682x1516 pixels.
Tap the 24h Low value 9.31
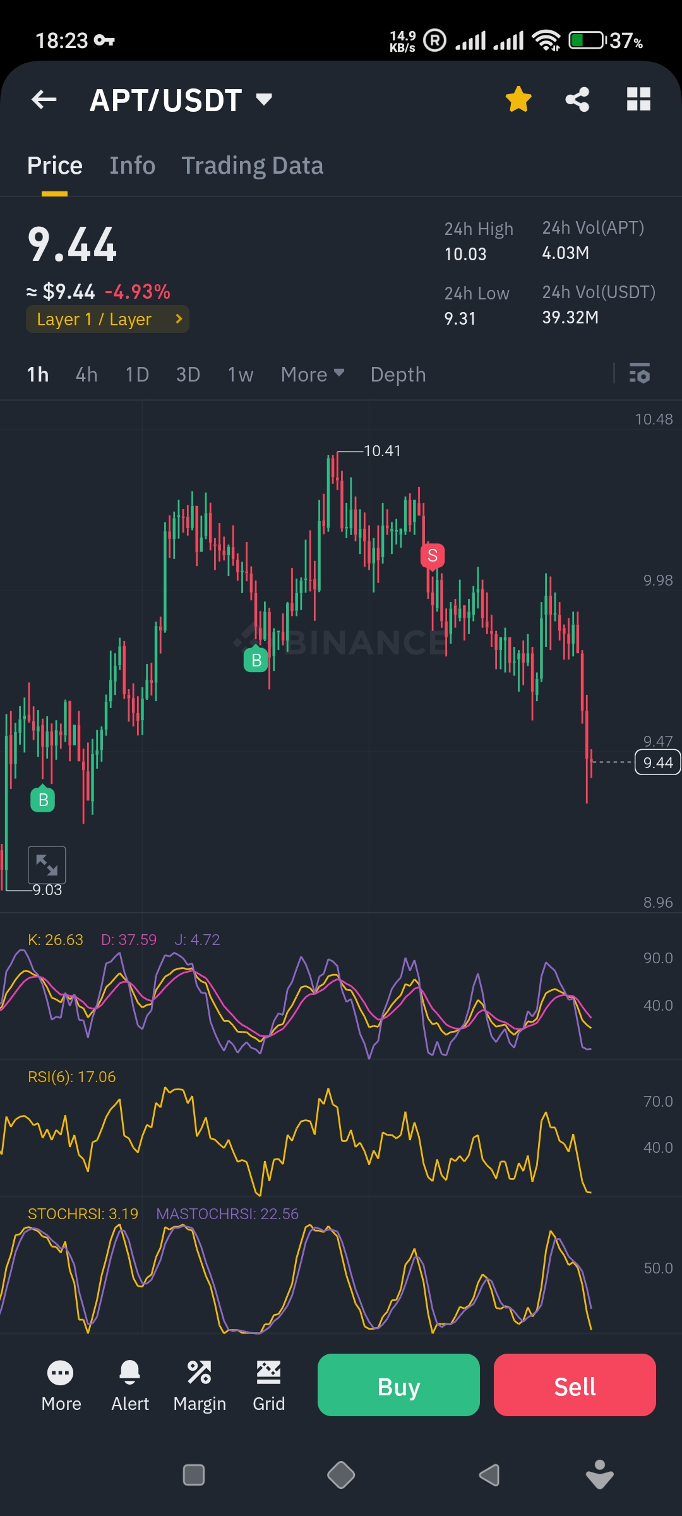coord(460,318)
